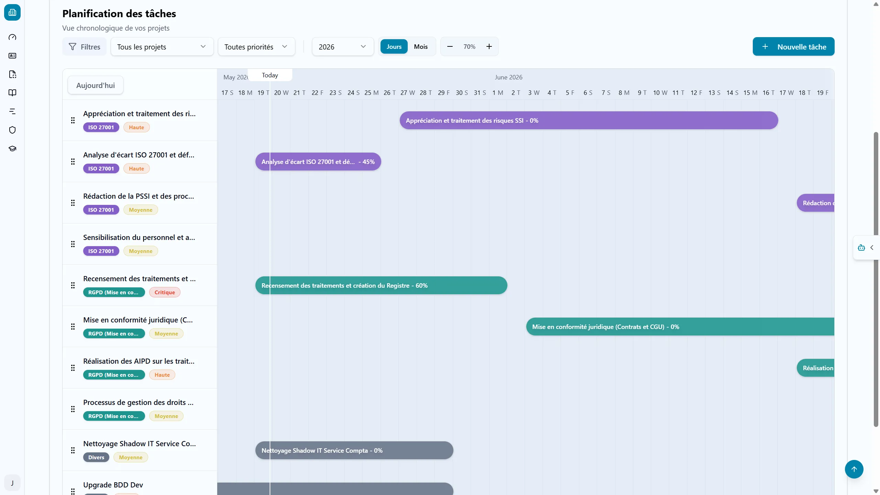Image resolution: width=880 pixels, height=495 pixels.
Task: Open the graduation cap training icon
Action: tap(12, 148)
